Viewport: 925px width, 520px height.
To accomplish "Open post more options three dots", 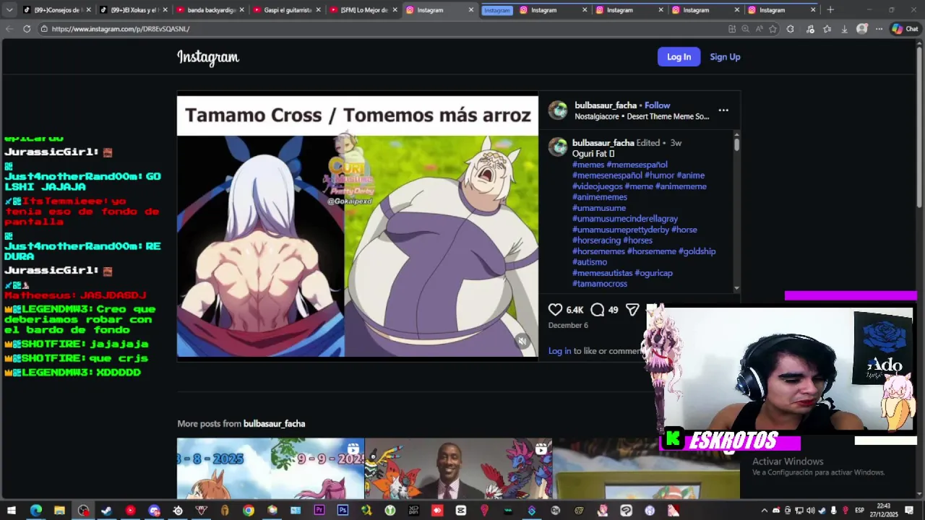I will click(x=723, y=110).
